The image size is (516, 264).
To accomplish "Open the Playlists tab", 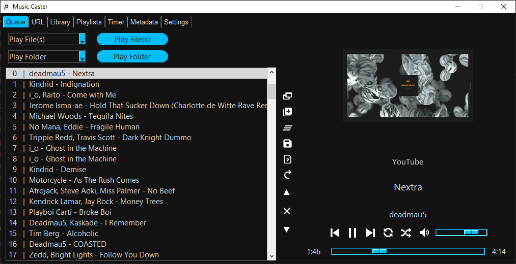I will click(89, 22).
